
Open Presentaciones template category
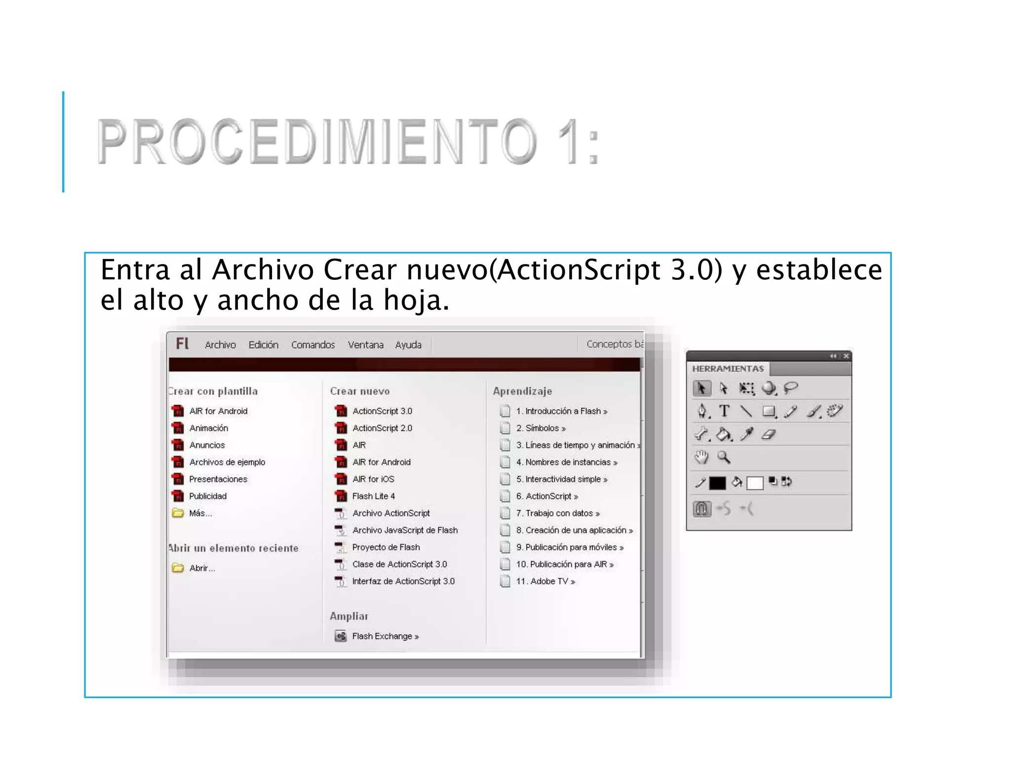[x=218, y=479]
